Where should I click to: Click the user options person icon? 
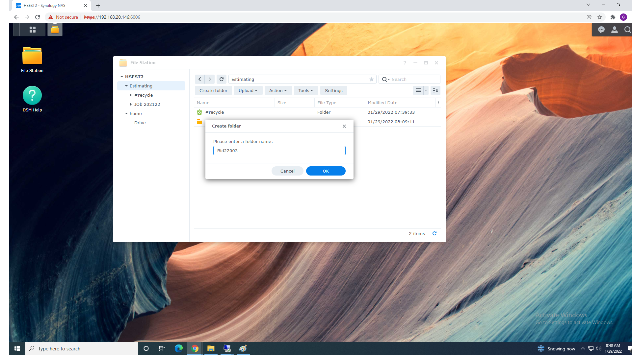[614, 30]
